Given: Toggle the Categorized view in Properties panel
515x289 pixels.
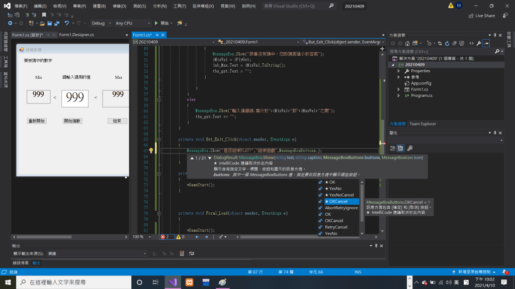Looking at the screenshot, I should [x=394, y=148].
